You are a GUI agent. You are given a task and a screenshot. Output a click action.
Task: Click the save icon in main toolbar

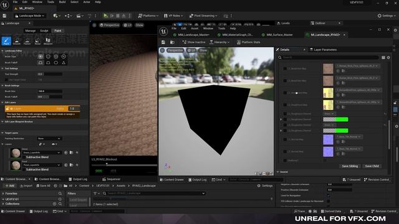click(x=4, y=16)
